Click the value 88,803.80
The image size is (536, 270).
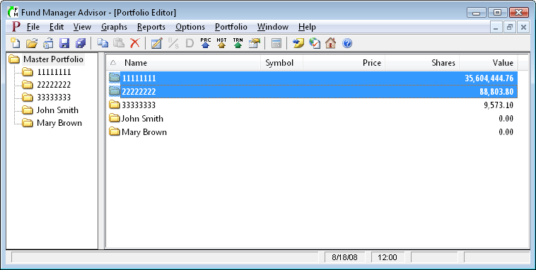[x=496, y=92]
